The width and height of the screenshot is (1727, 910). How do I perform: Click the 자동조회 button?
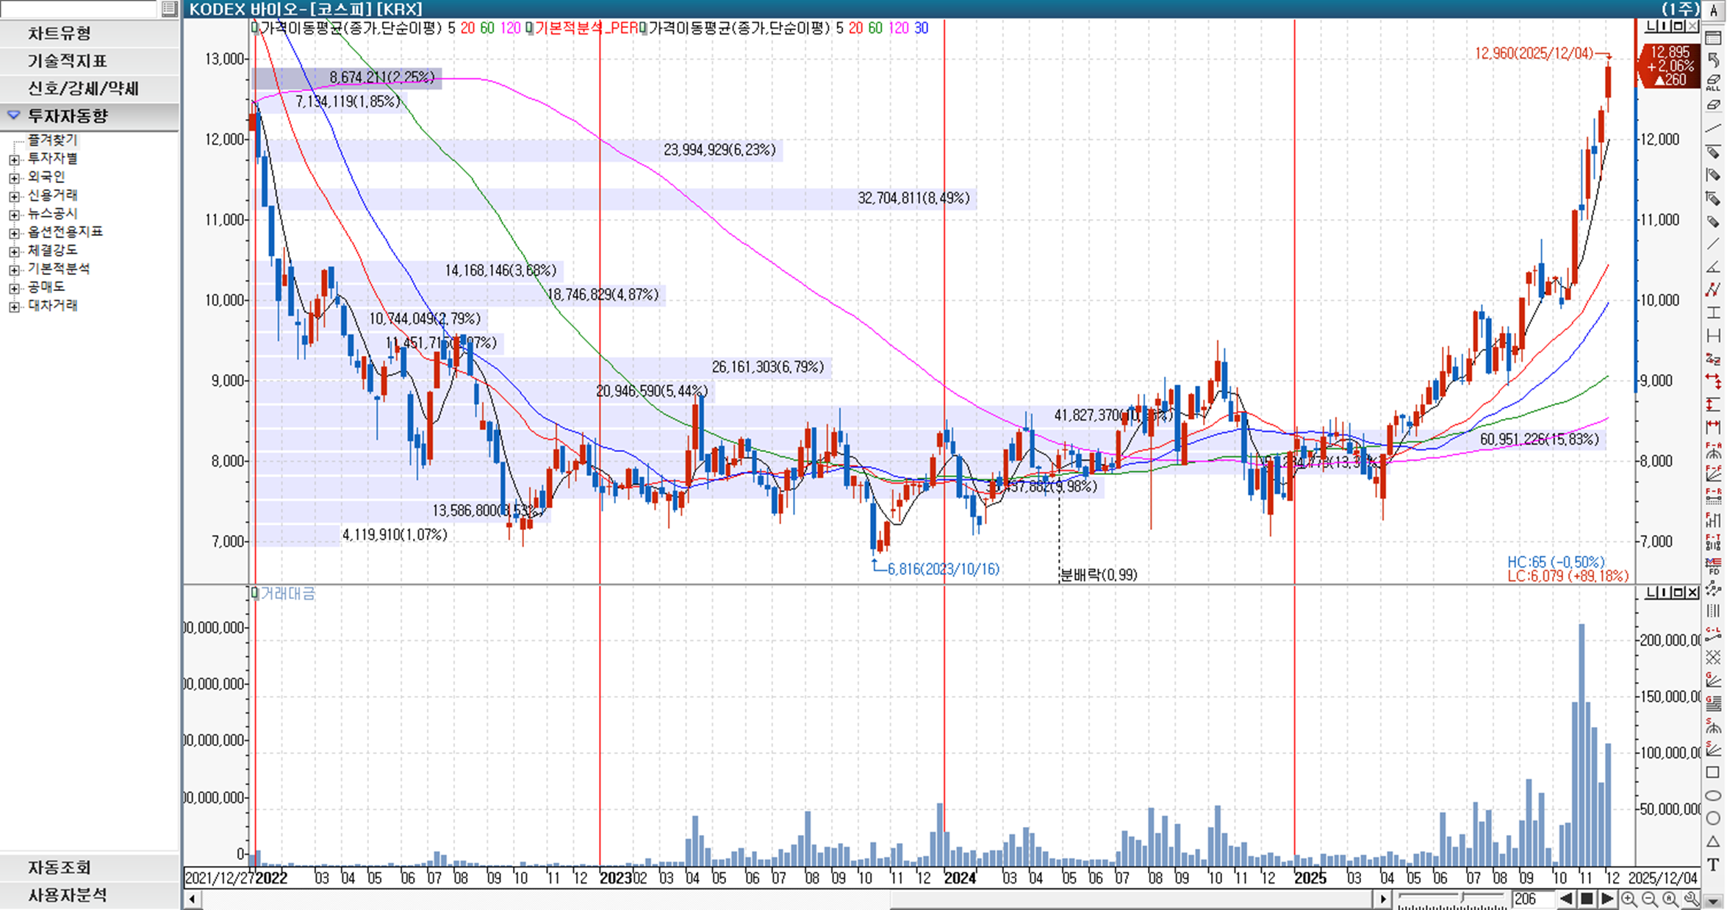coord(60,867)
